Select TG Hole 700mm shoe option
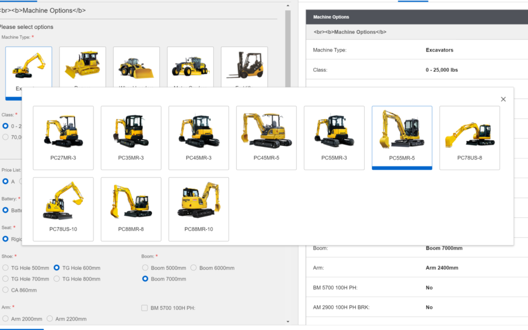 tap(5, 279)
